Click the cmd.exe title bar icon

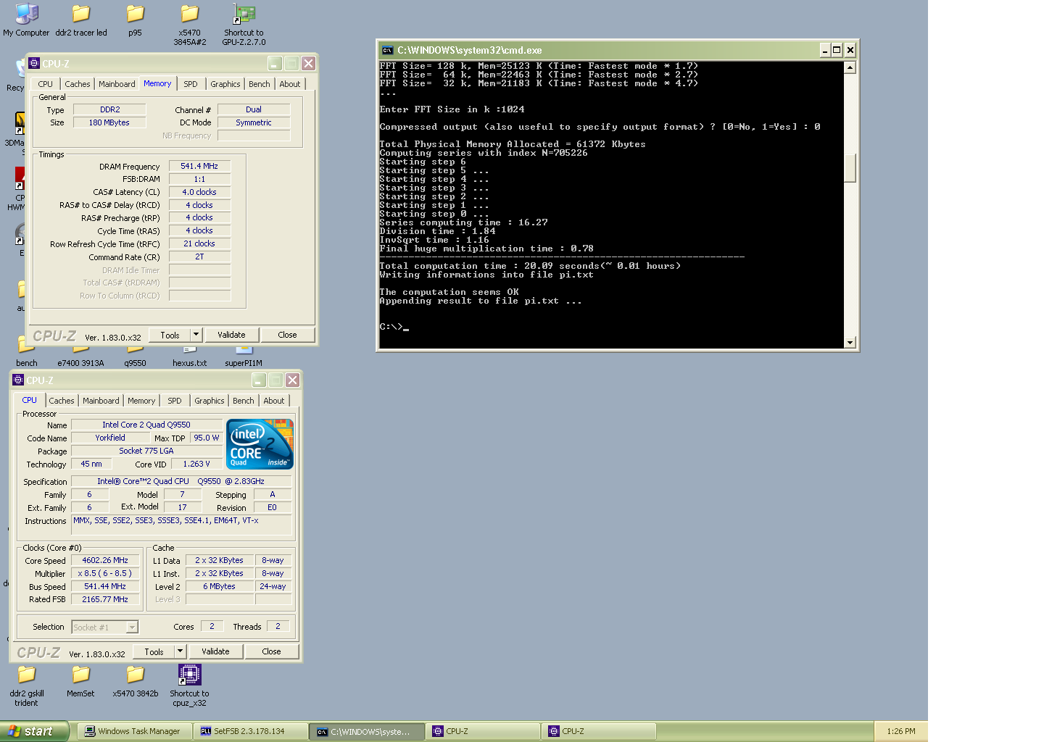[x=388, y=50]
